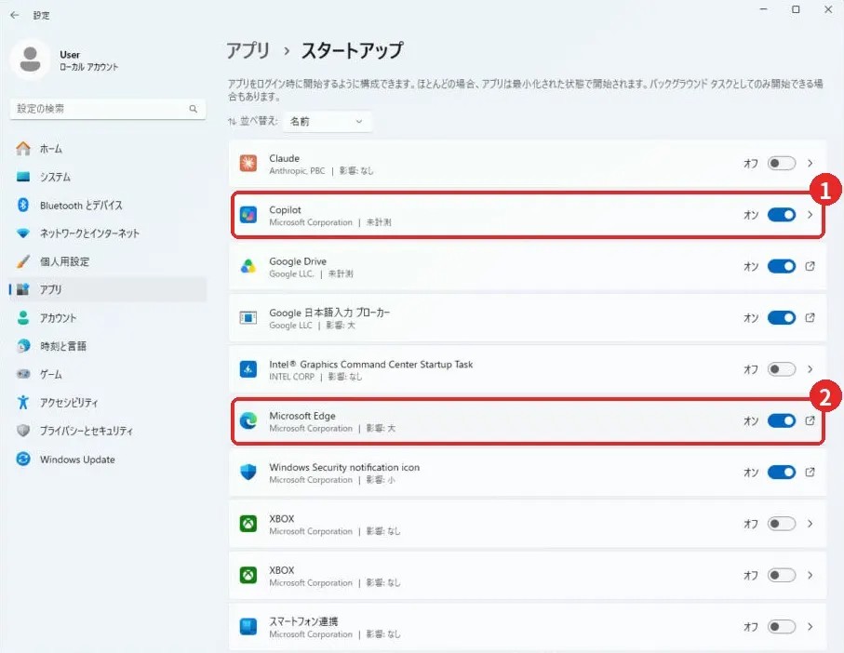Select アプリ in the sidebar
Image resolution: width=844 pixels, height=653 pixels.
point(108,289)
